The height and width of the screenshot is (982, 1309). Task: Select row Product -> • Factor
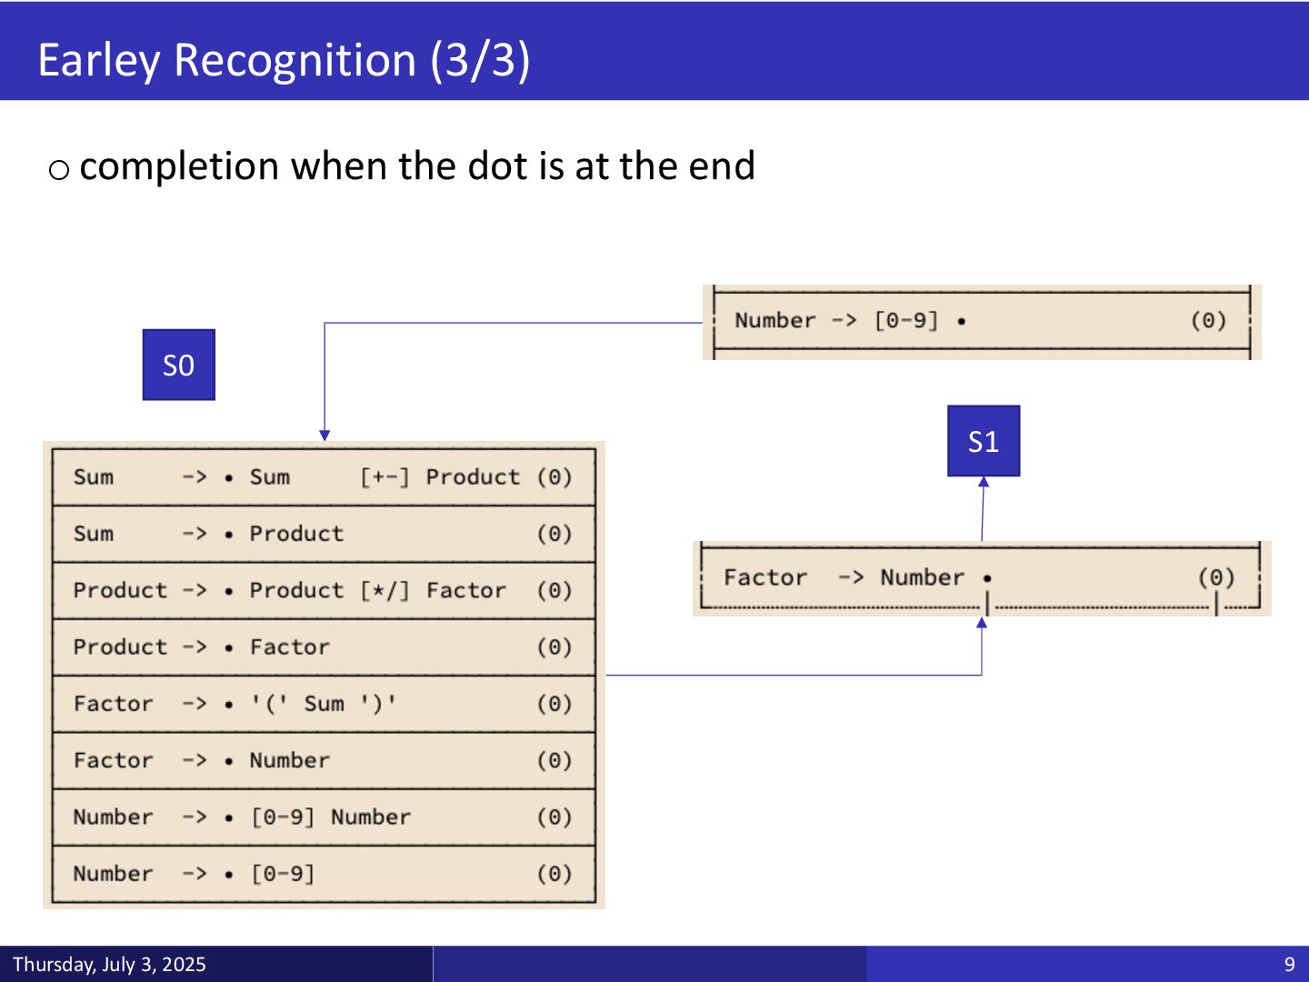[324, 647]
